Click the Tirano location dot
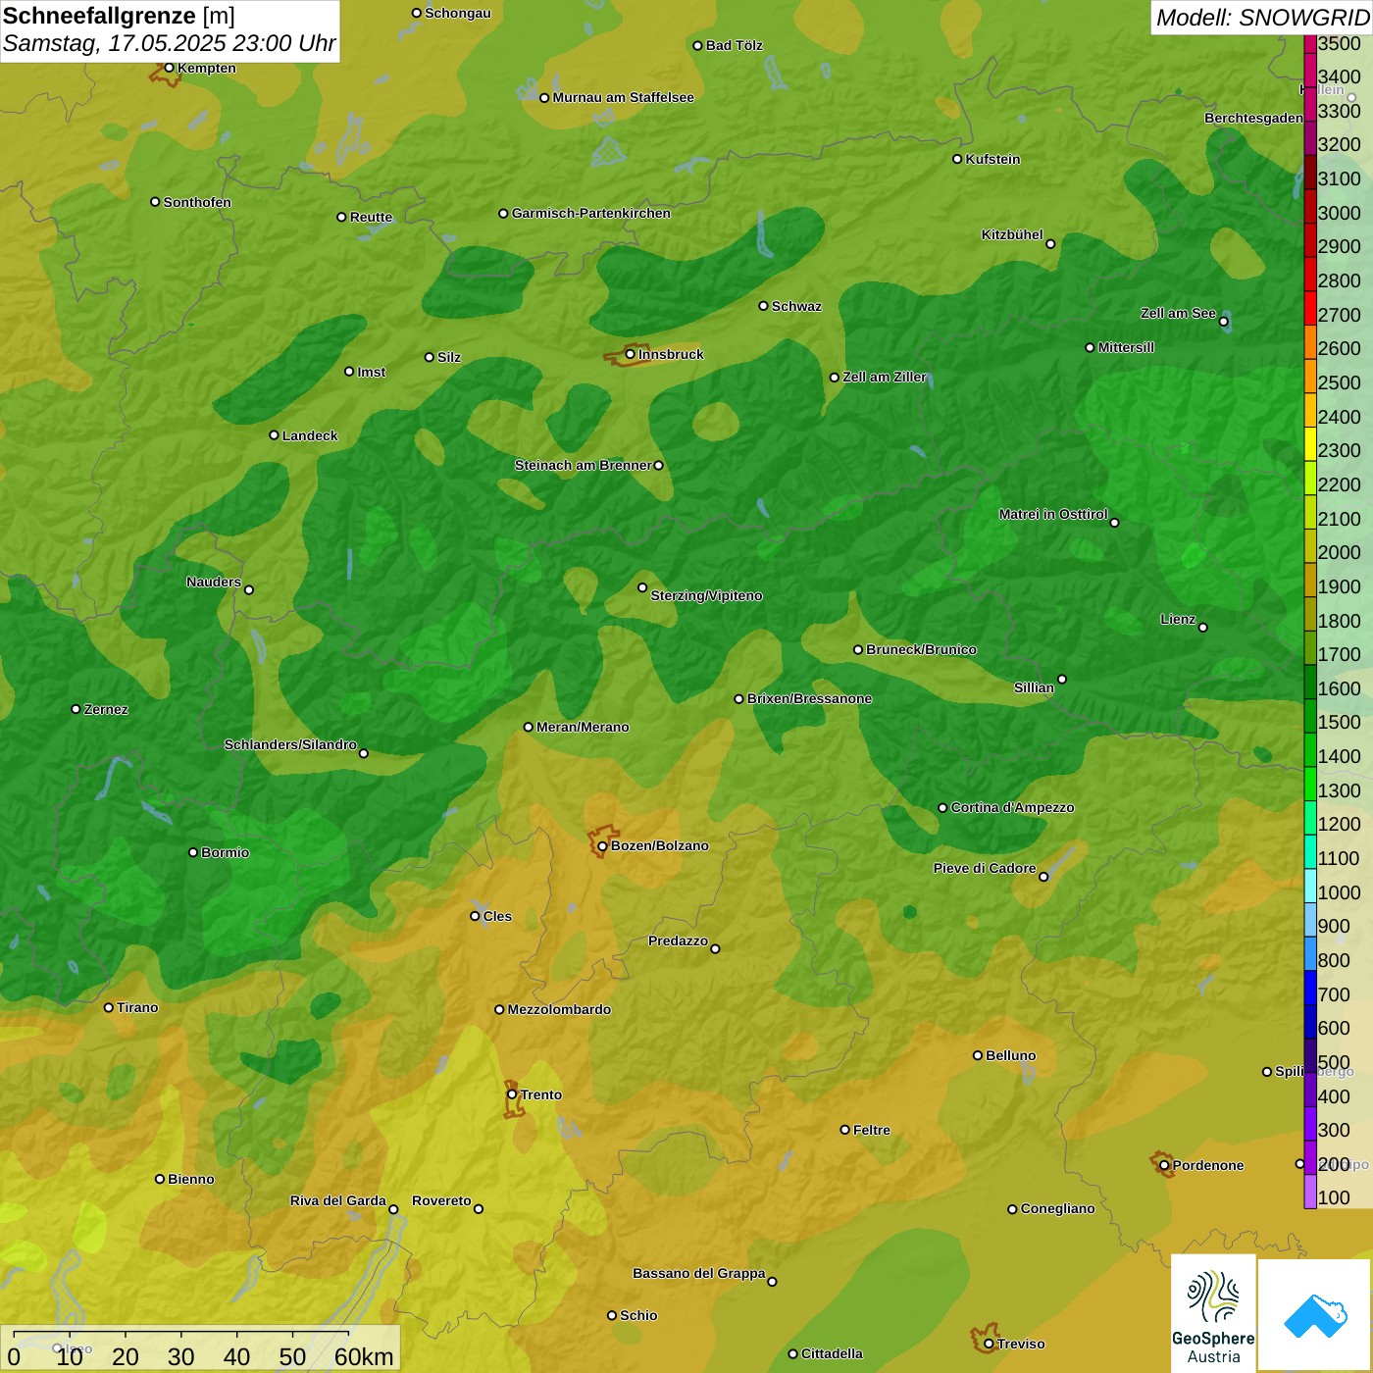 109,1007
